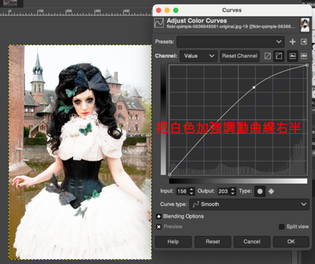Open the Presets dropdown
315x264 pixels.
coord(230,42)
